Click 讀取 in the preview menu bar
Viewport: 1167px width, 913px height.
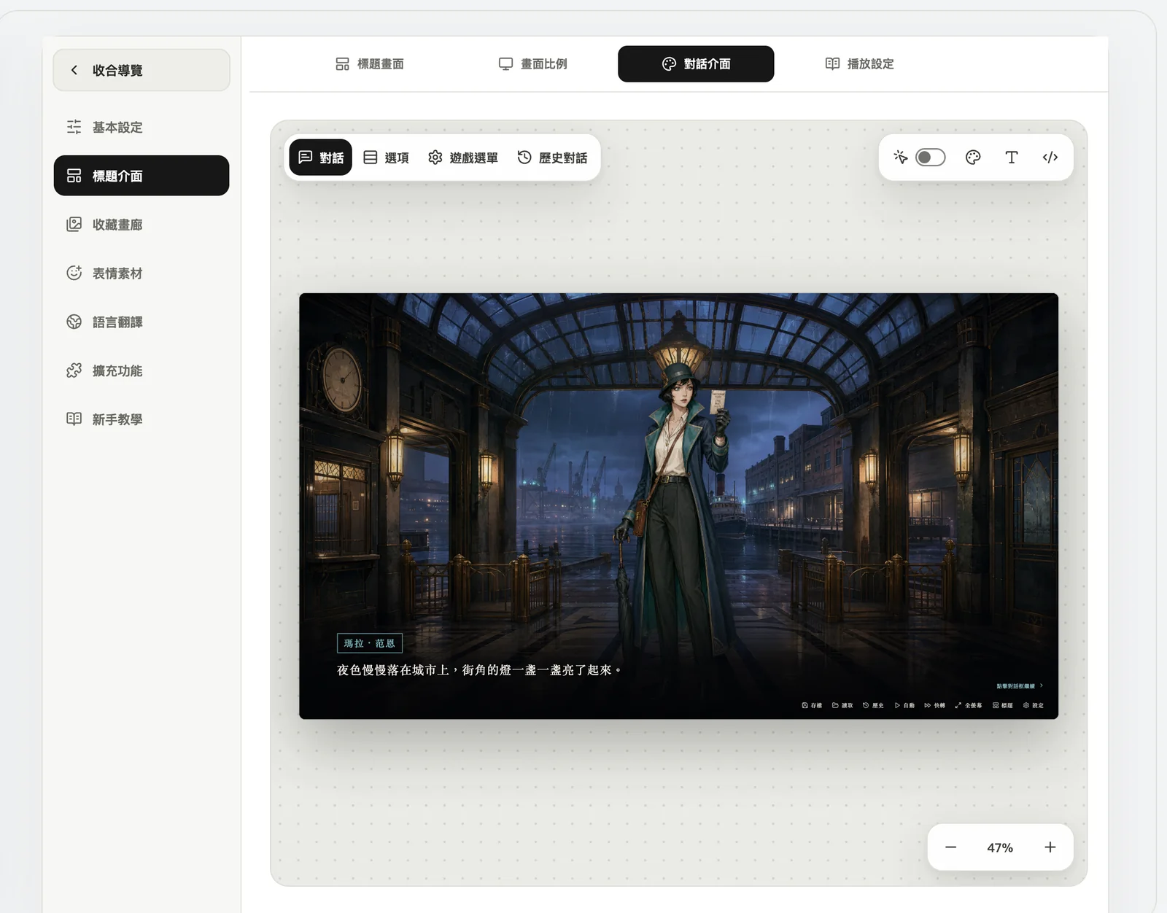tap(842, 705)
